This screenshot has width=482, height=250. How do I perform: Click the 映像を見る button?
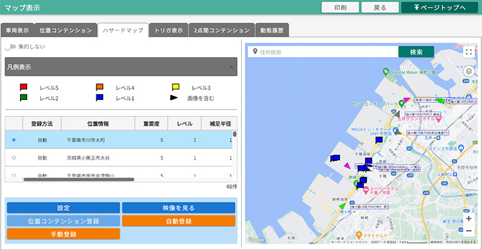[179, 208]
